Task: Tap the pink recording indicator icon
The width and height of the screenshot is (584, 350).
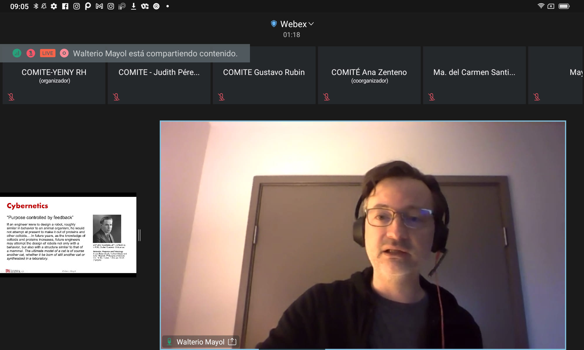Action: point(64,53)
